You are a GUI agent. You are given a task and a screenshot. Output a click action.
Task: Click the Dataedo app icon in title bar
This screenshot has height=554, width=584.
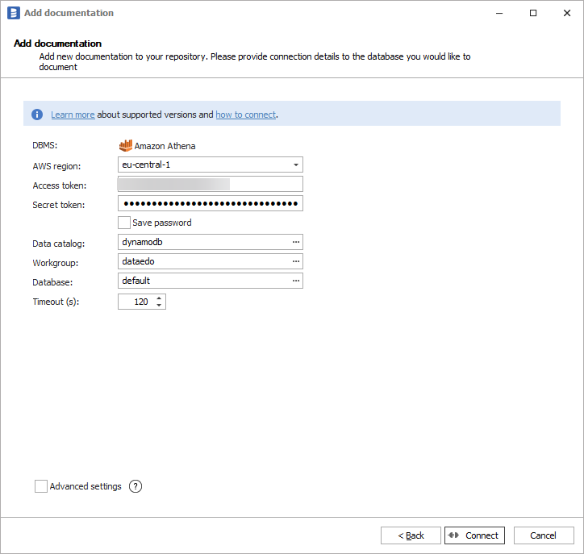[x=13, y=13]
